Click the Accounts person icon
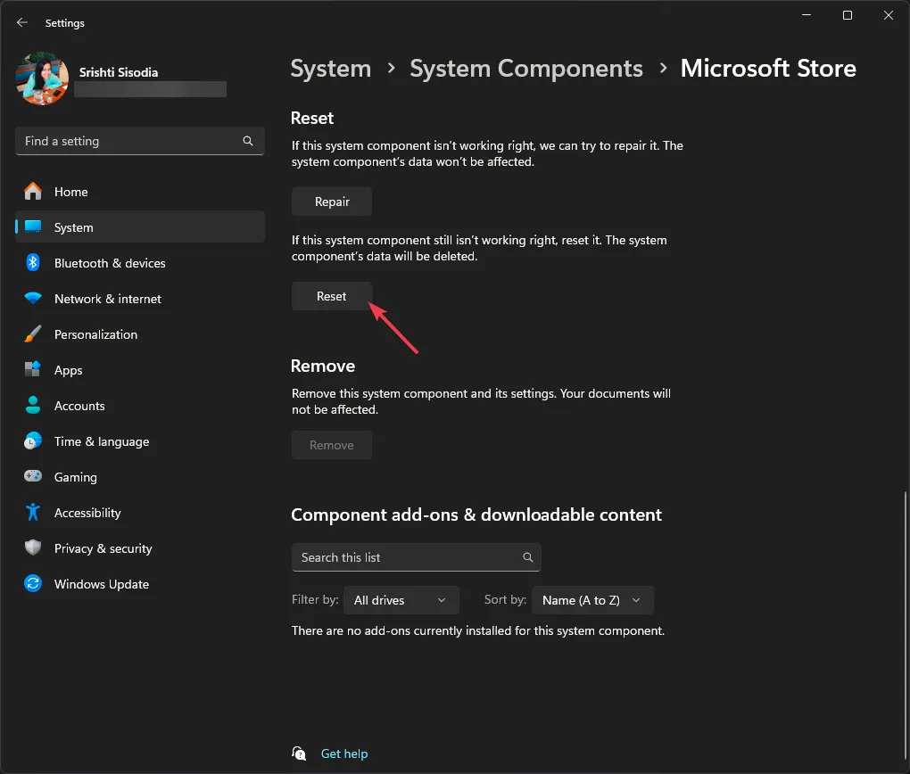 click(33, 405)
